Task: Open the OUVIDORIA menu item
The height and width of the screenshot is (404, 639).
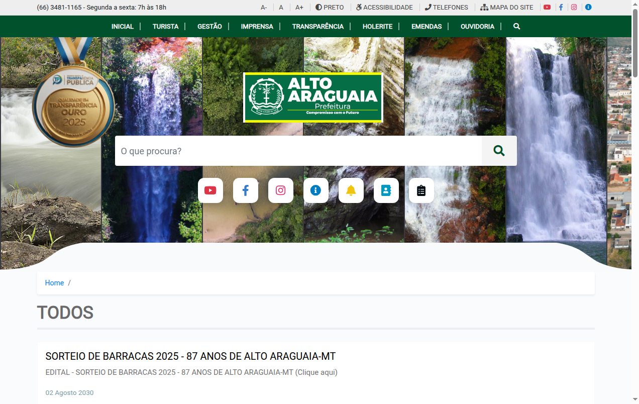Action: 478,26
